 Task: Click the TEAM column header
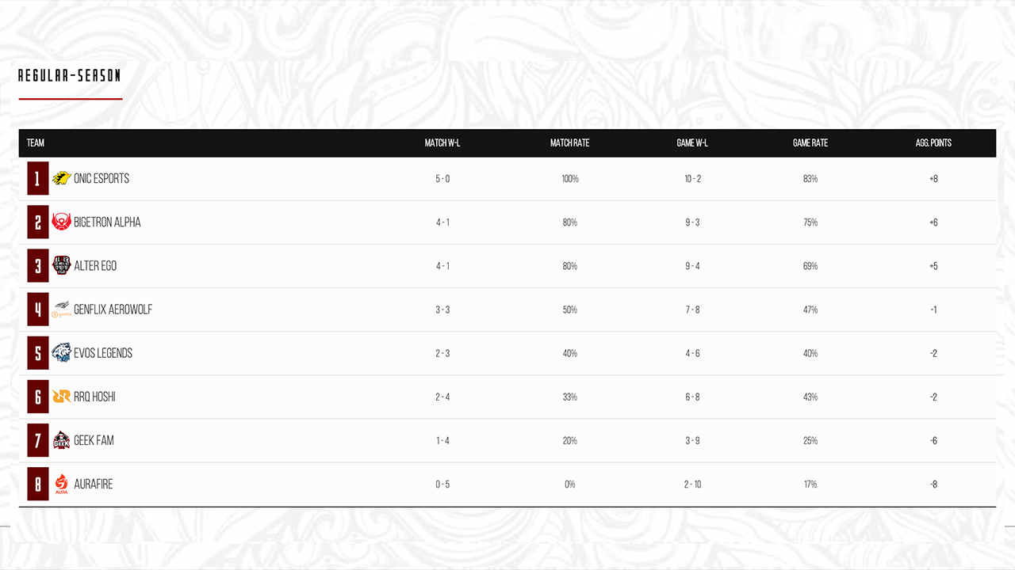36,143
